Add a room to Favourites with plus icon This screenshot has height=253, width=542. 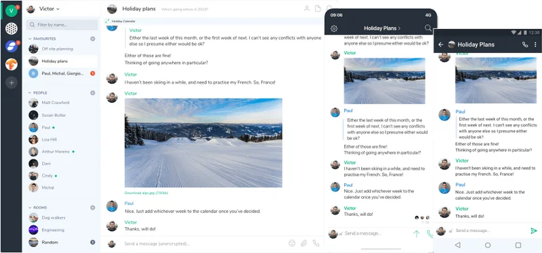pos(93,39)
